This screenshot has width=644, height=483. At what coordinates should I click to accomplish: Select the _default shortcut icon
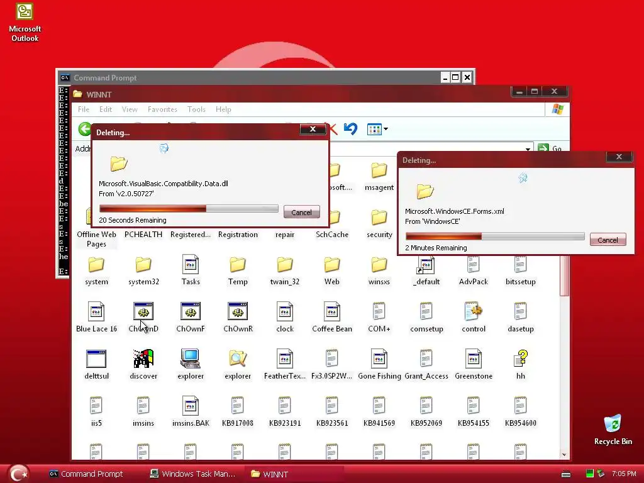tap(426, 265)
